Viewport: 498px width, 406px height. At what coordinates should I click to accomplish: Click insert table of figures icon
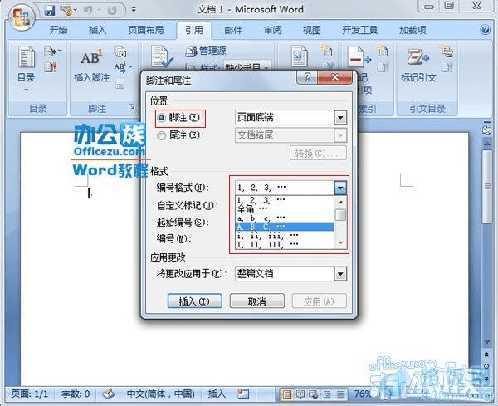(x=326, y=51)
